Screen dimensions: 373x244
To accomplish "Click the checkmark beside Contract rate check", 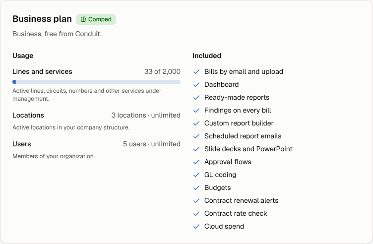I will tap(196, 213).
